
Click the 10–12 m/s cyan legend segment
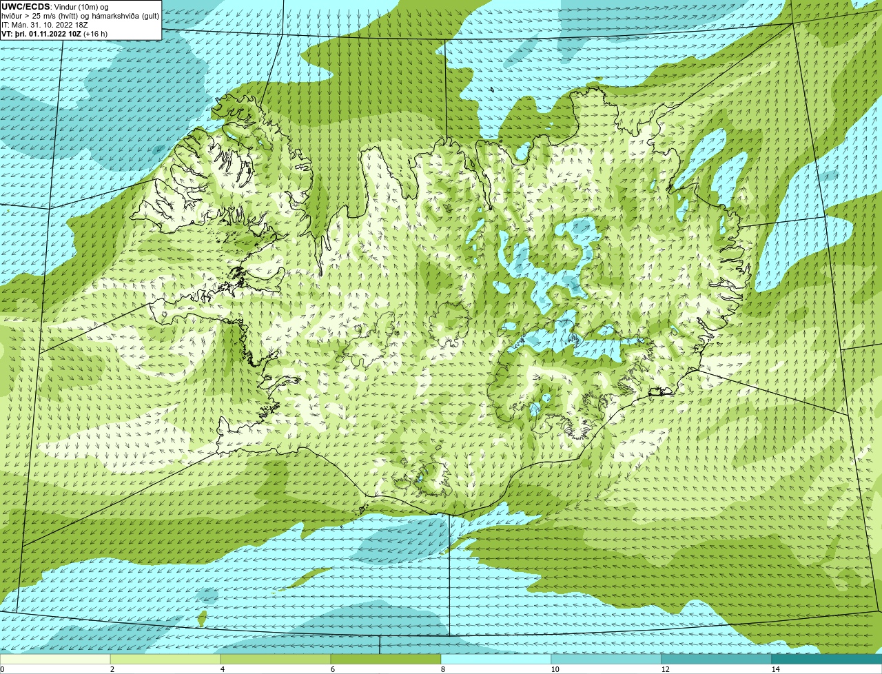click(x=606, y=659)
